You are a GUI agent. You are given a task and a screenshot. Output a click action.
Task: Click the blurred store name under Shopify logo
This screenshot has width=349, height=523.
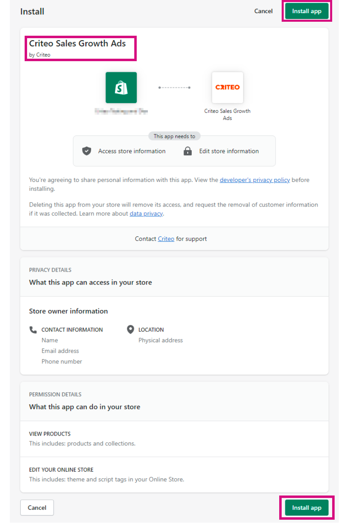121,111
